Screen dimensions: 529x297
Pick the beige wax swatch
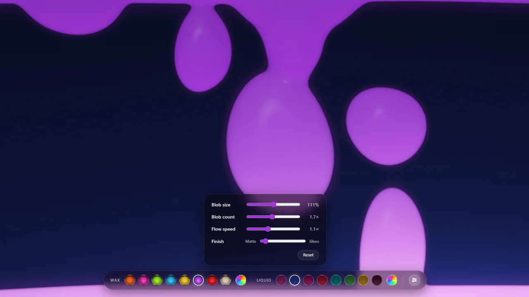(226, 280)
